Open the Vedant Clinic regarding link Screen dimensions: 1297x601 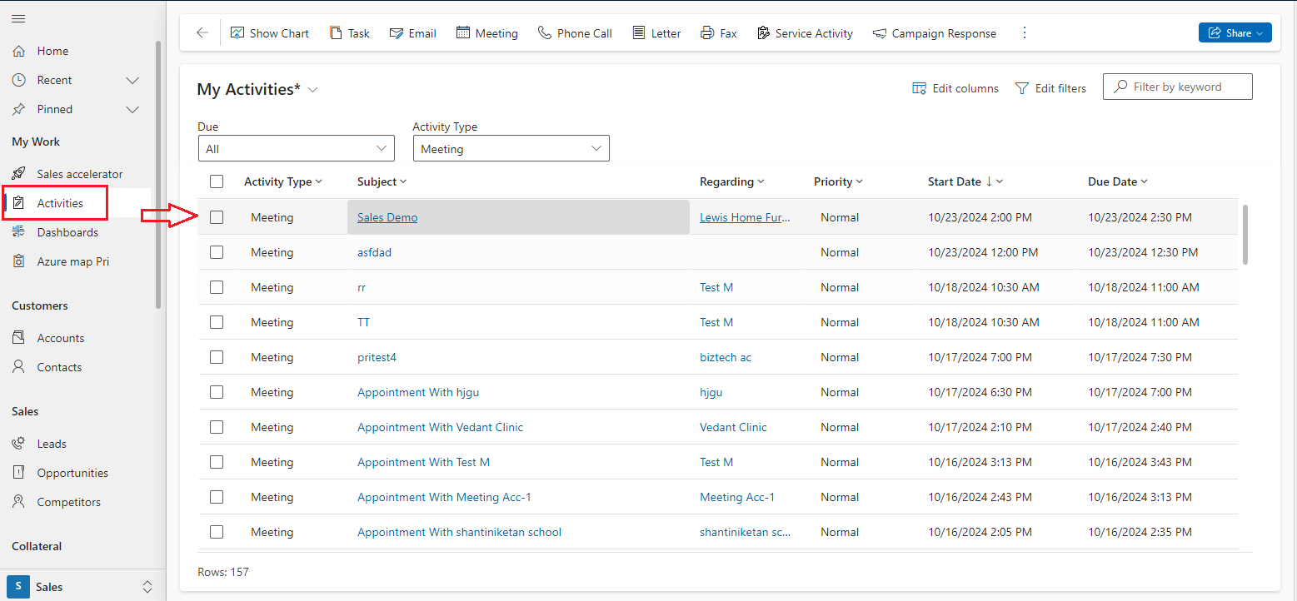tap(733, 427)
